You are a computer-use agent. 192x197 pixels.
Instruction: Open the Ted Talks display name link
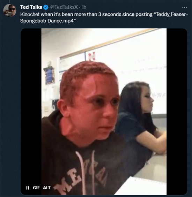click(x=31, y=7)
